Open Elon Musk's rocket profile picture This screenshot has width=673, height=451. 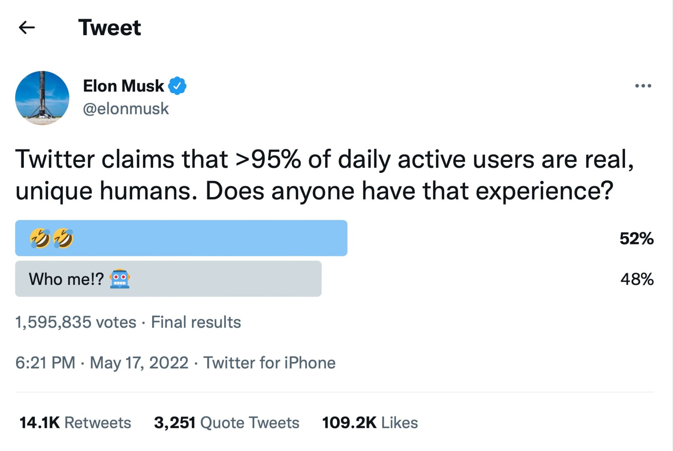[x=42, y=98]
